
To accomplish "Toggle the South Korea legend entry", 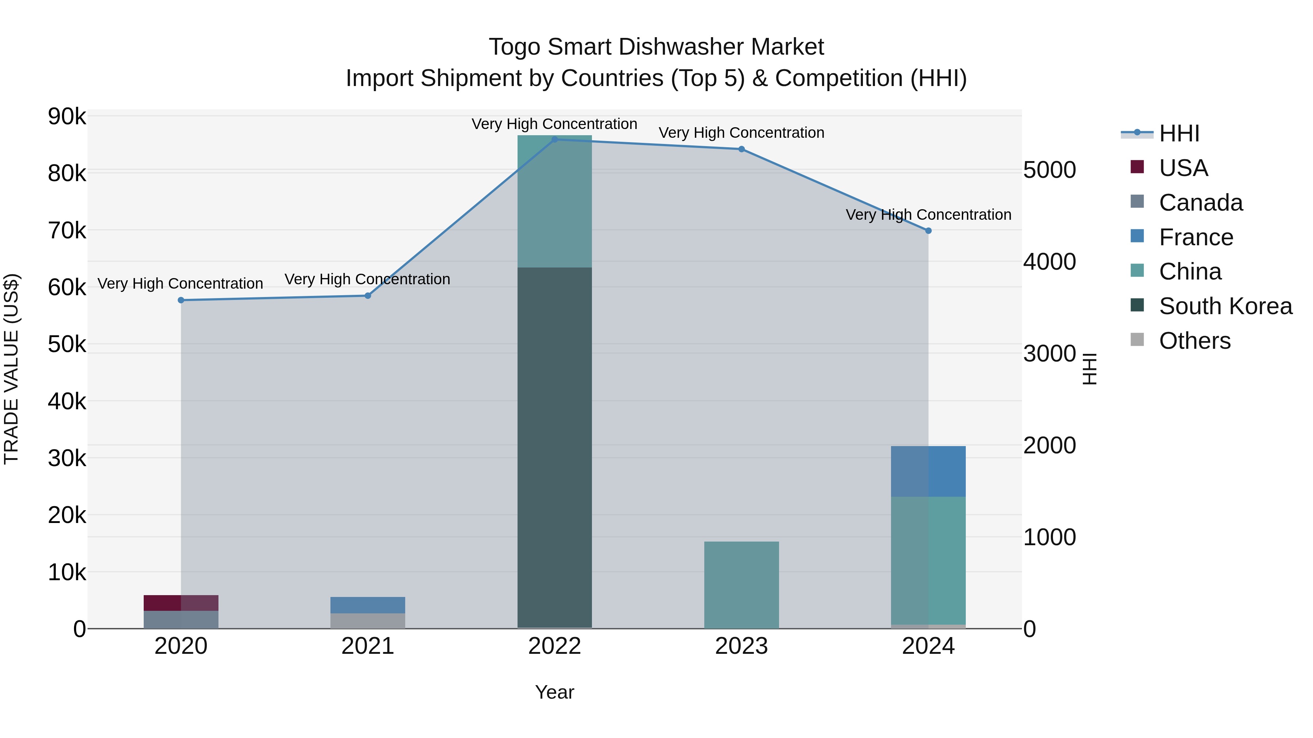I will [1211, 306].
